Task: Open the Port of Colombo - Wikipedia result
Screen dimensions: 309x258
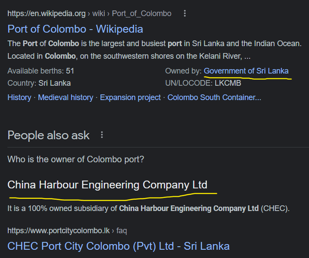Action: tap(75, 29)
